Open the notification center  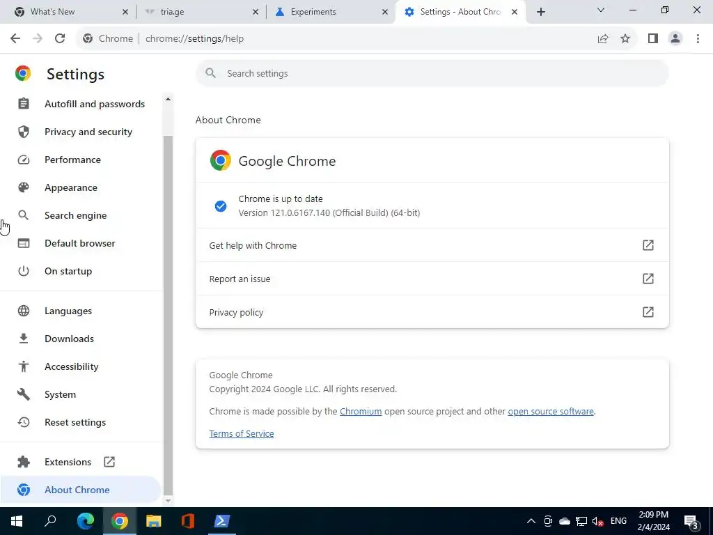pos(691,521)
